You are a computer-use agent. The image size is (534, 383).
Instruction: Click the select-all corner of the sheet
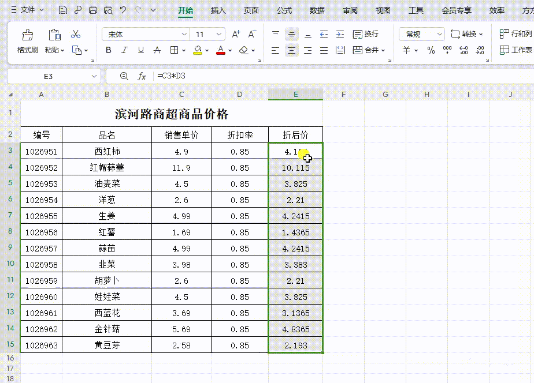tap(10, 95)
